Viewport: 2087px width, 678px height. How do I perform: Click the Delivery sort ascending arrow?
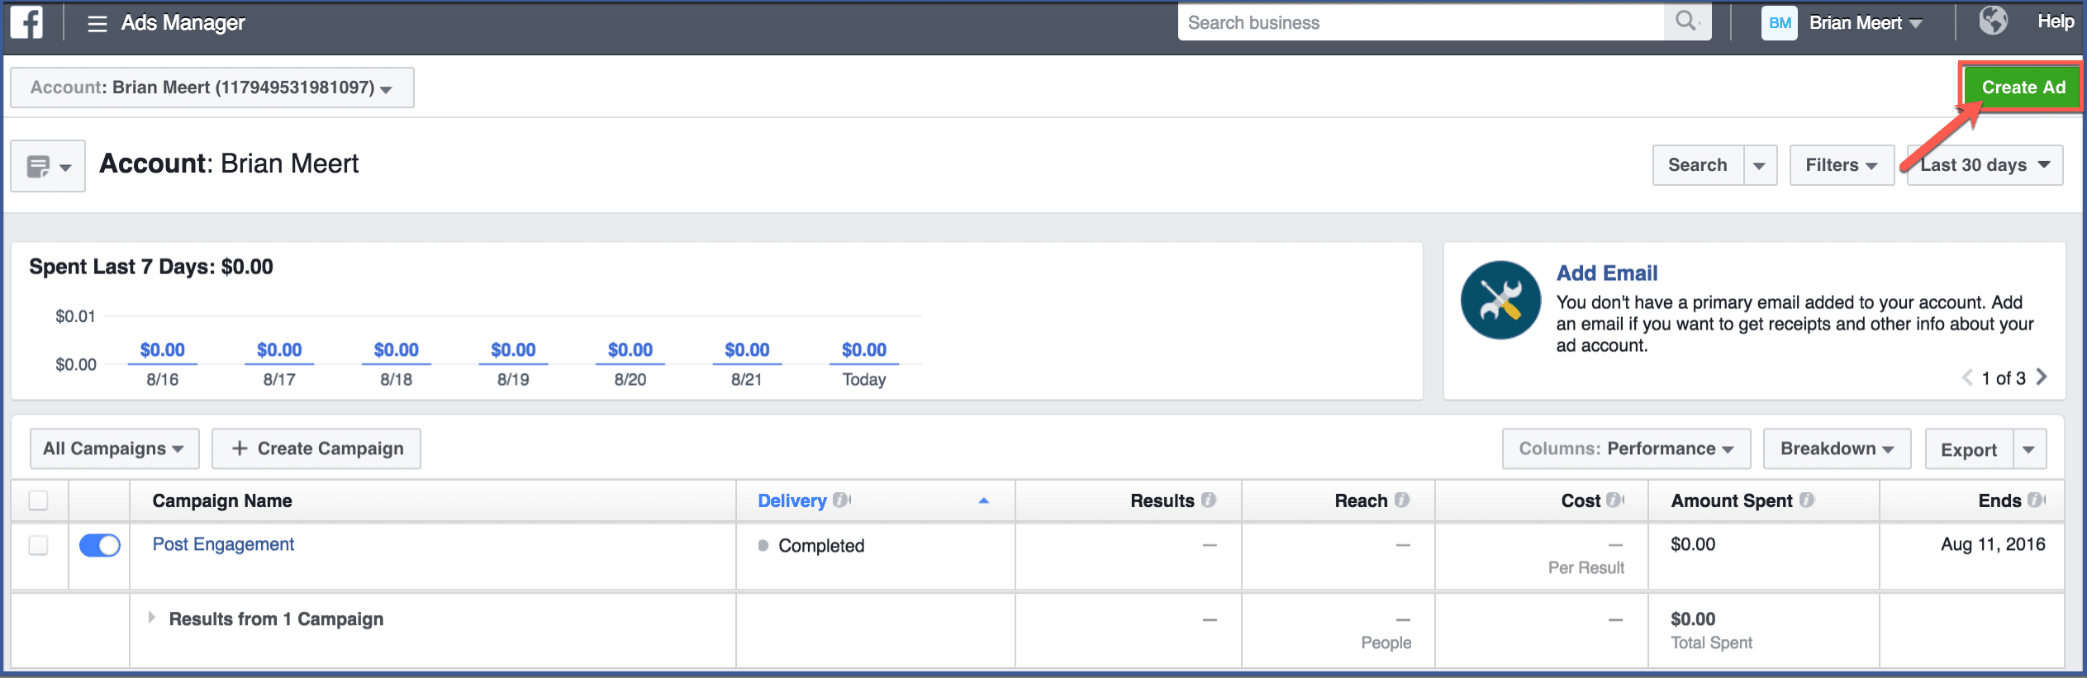tap(983, 500)
